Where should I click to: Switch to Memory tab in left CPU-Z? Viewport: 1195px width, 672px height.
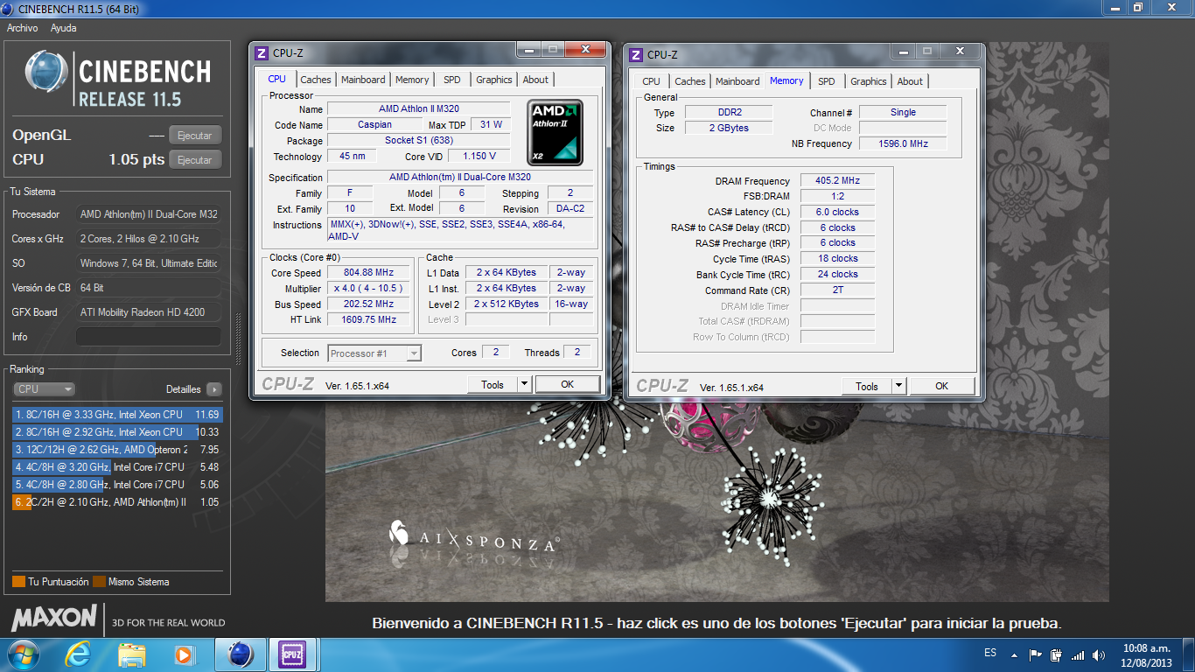pos(412,80)
